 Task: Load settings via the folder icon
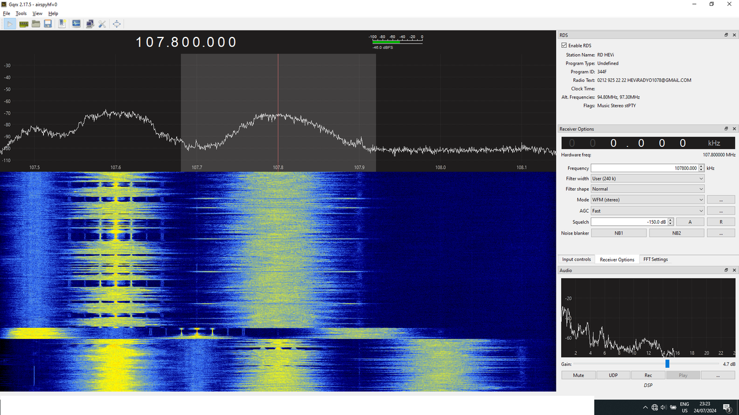coord(36,24)
